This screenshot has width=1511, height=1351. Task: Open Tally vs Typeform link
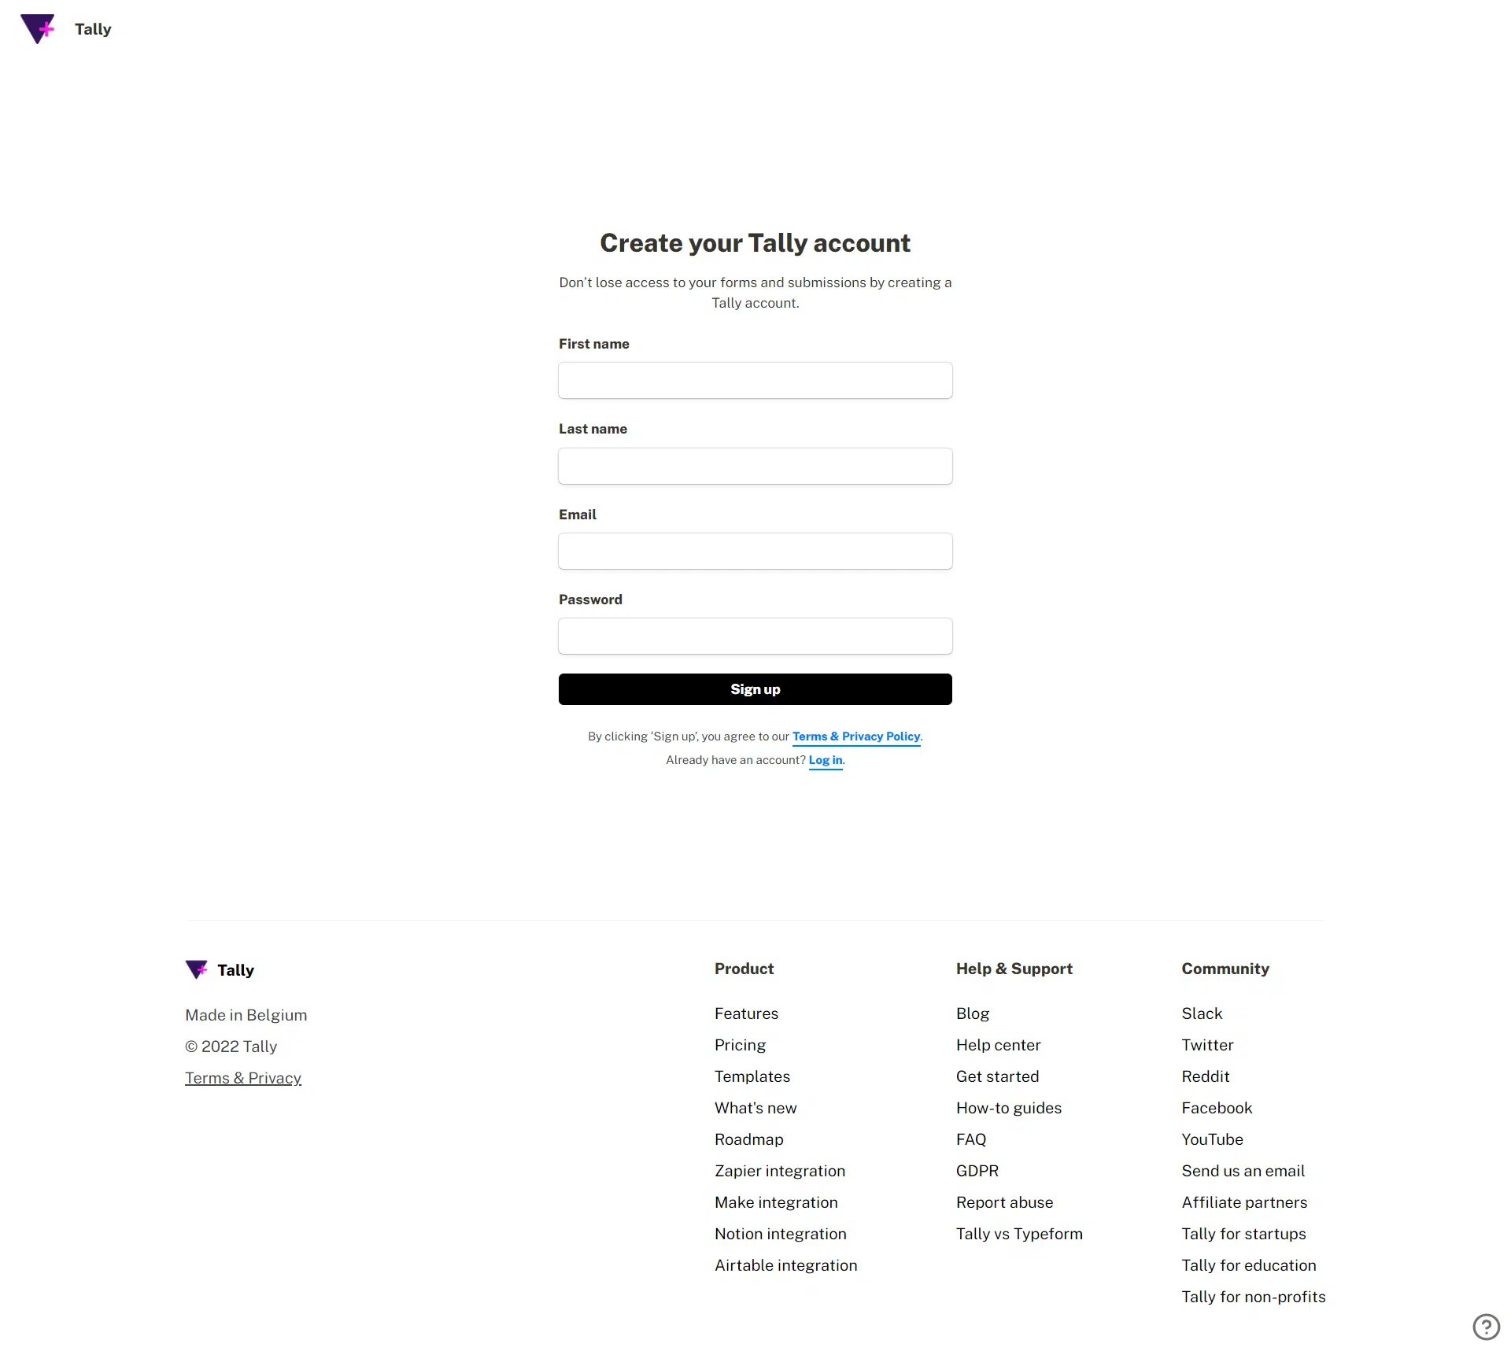coord(1020,1234)
